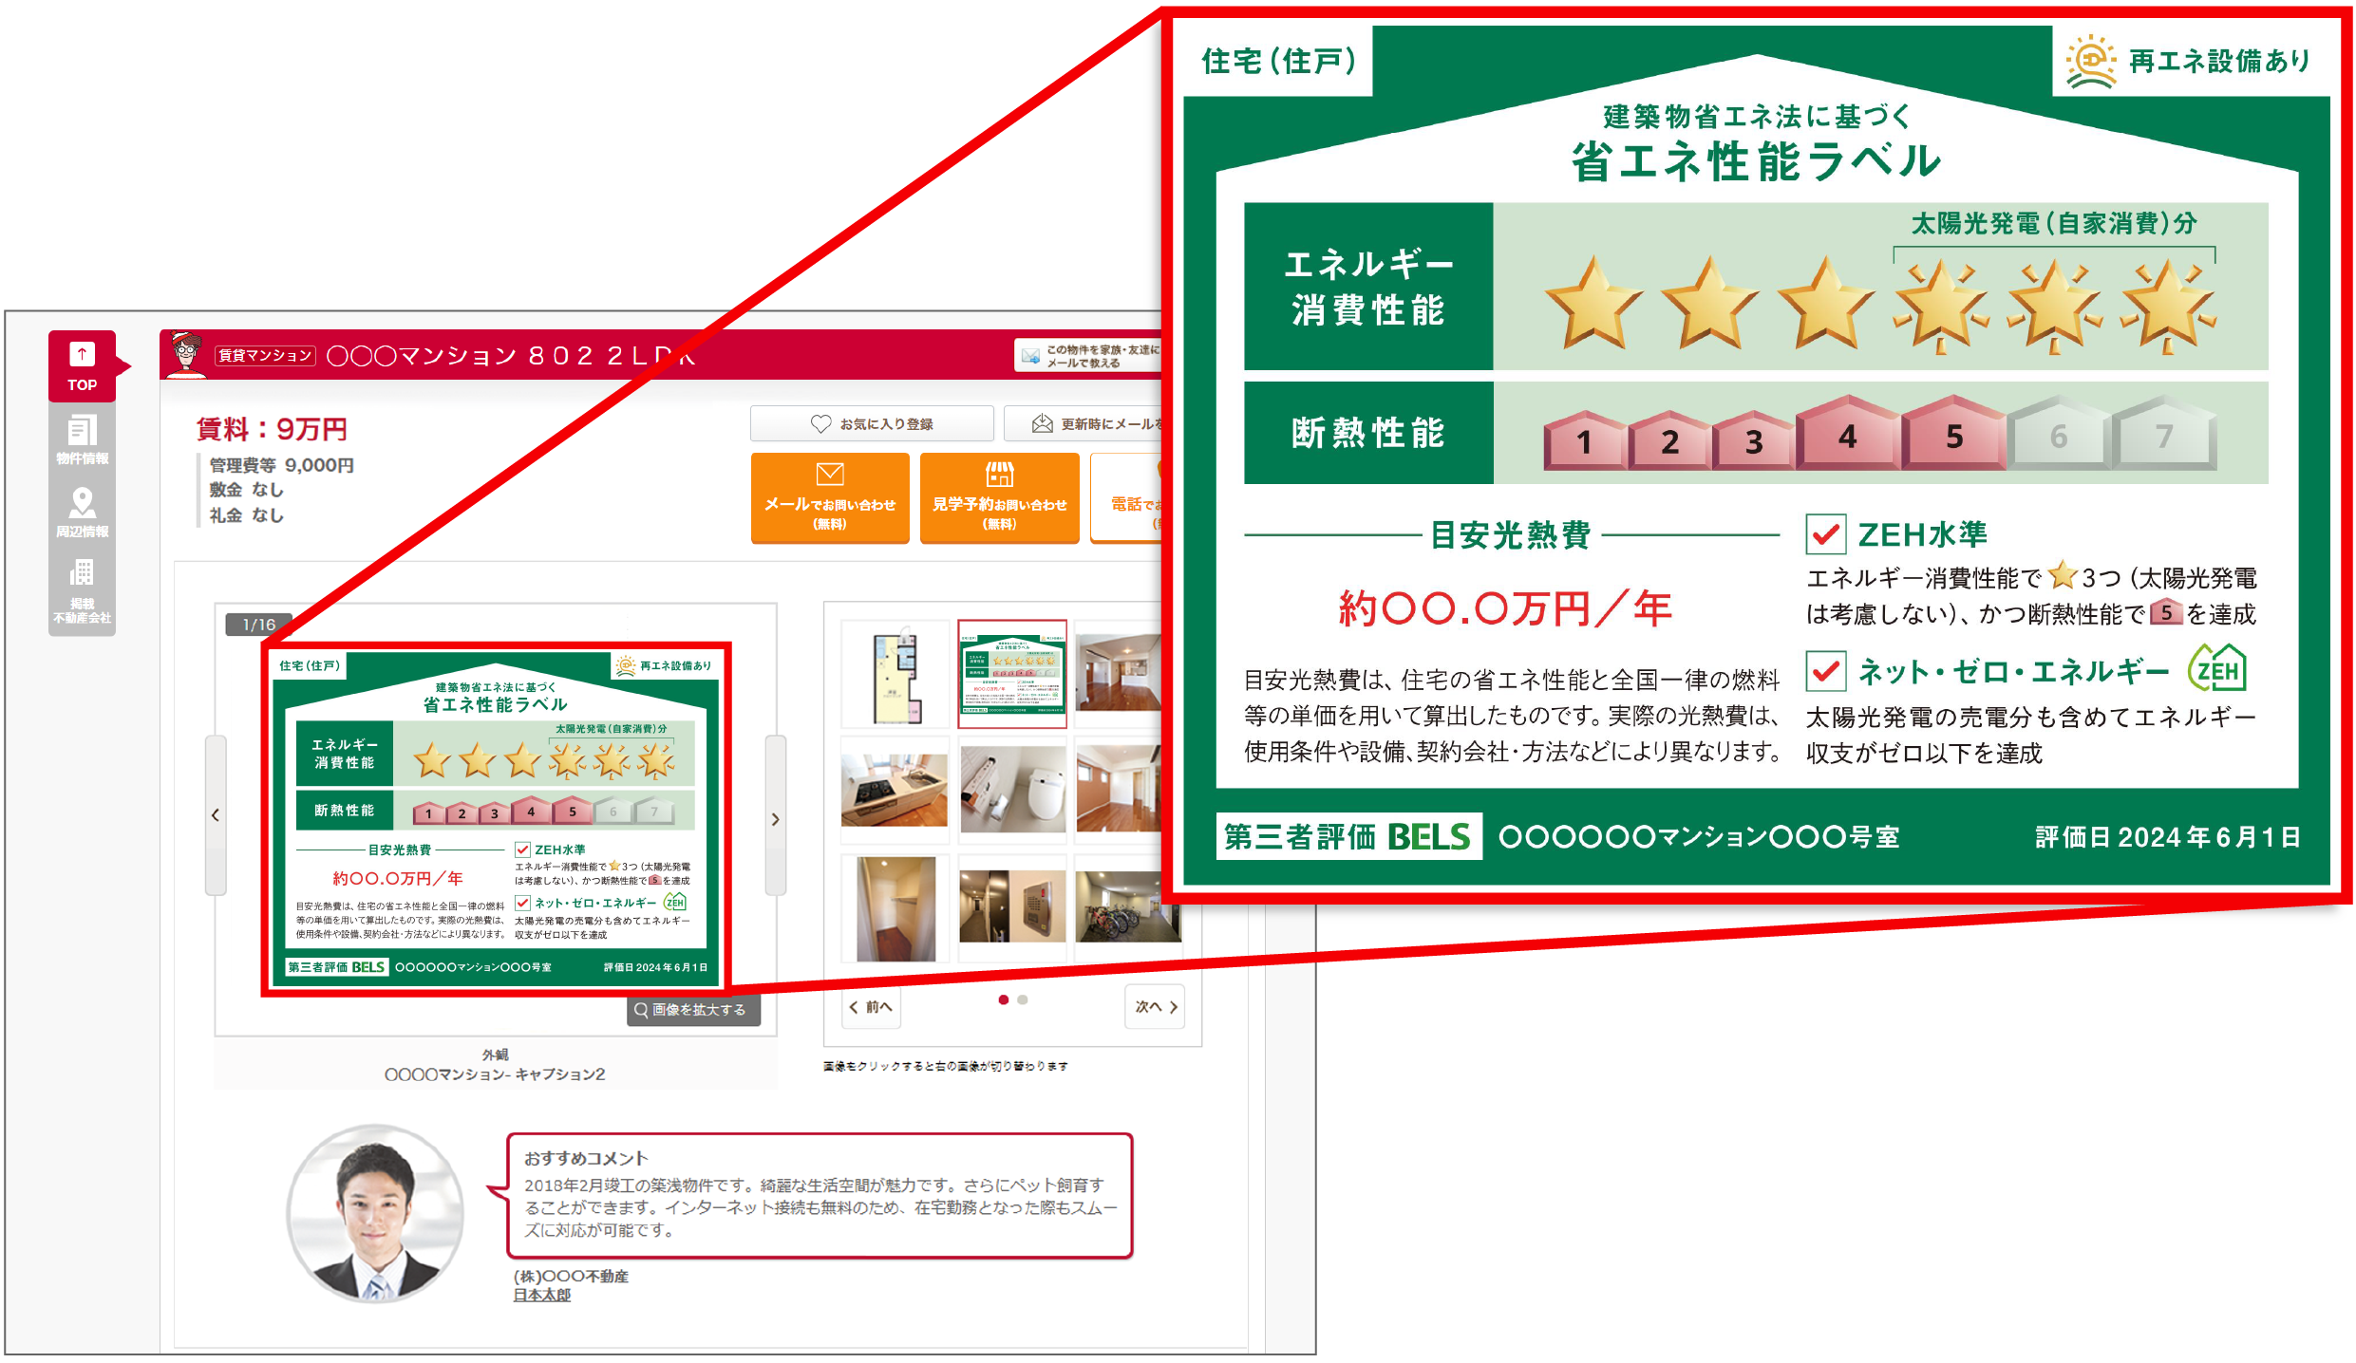Click heart icon to add favorite
The image size is (2356, 1363).
tap(820, 424)
